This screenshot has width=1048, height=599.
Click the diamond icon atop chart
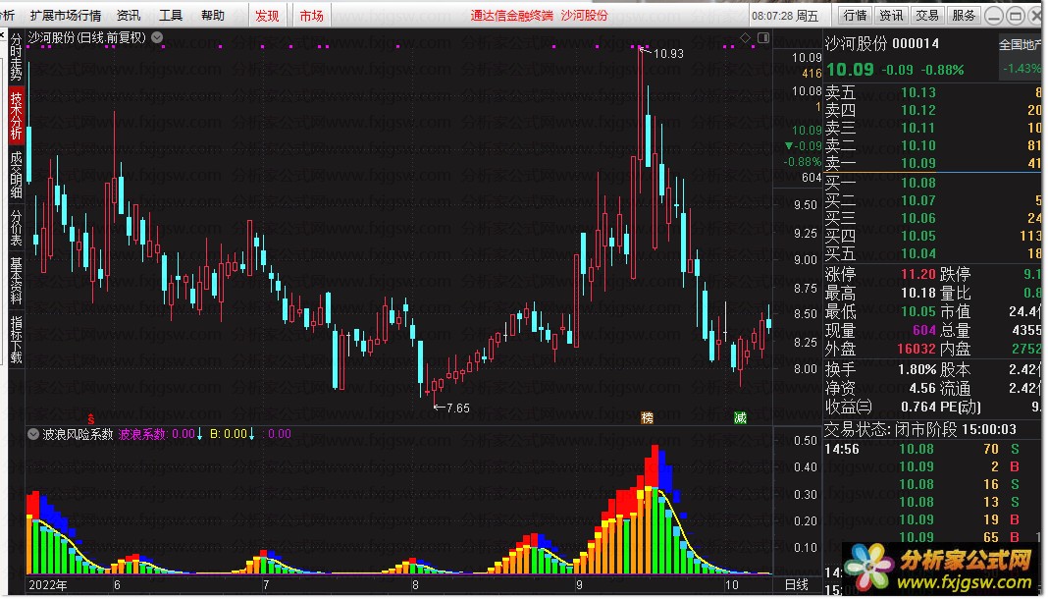click(x=745, y=38)
